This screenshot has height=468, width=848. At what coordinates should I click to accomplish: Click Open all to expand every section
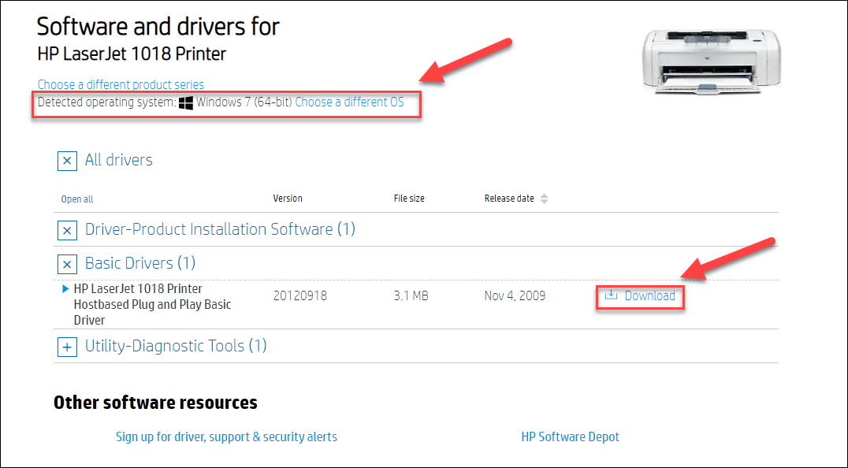tap(76, 199)
